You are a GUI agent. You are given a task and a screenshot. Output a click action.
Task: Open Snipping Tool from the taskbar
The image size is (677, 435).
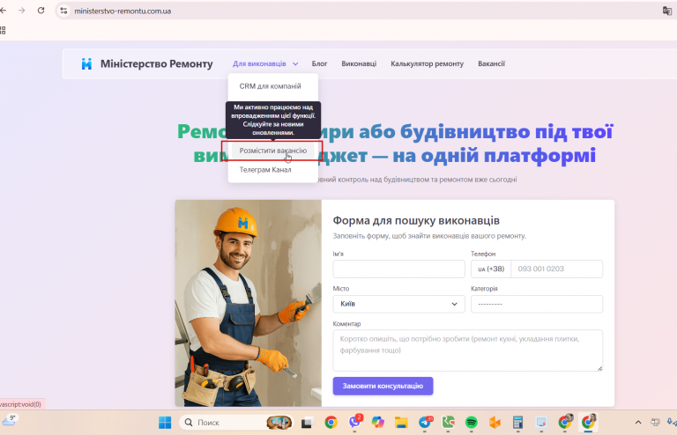click(541, 423)
